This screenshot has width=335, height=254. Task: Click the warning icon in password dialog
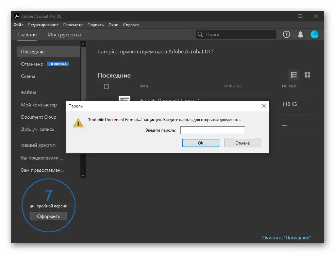(78, 123)
